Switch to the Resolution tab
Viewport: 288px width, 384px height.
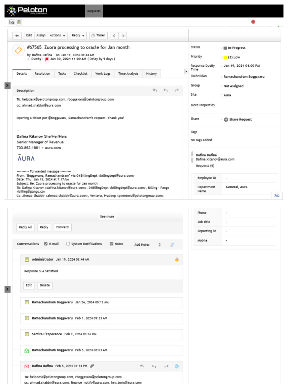(x=42, y=73)
